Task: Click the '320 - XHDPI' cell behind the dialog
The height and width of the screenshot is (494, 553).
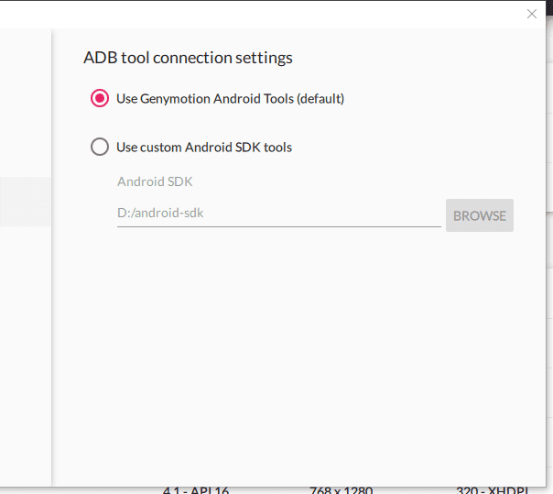Action: coord(494,489)
